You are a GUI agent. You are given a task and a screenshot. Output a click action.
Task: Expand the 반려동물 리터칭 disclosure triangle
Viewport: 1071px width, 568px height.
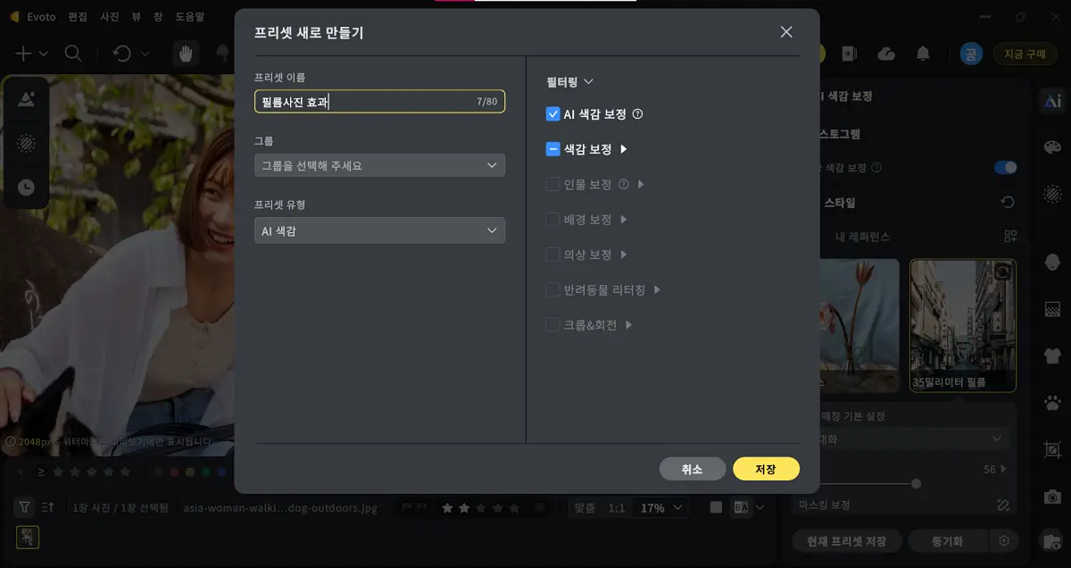(657, 290)
